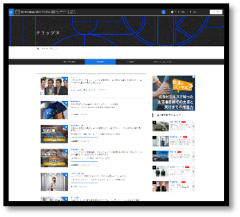Open ranking thumbnail of lone man in white hallway

click(160, 141)
